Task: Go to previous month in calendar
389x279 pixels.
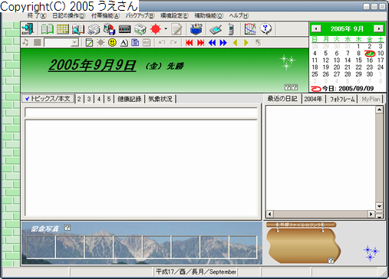Action: tap(316, 28)
